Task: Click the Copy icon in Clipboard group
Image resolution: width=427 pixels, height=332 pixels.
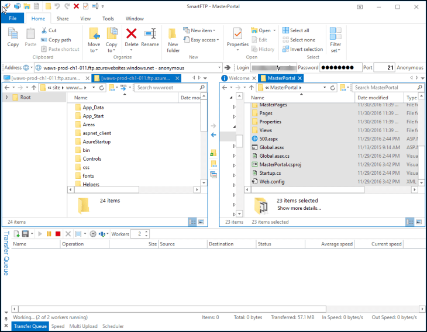Action: pos(13,34)
